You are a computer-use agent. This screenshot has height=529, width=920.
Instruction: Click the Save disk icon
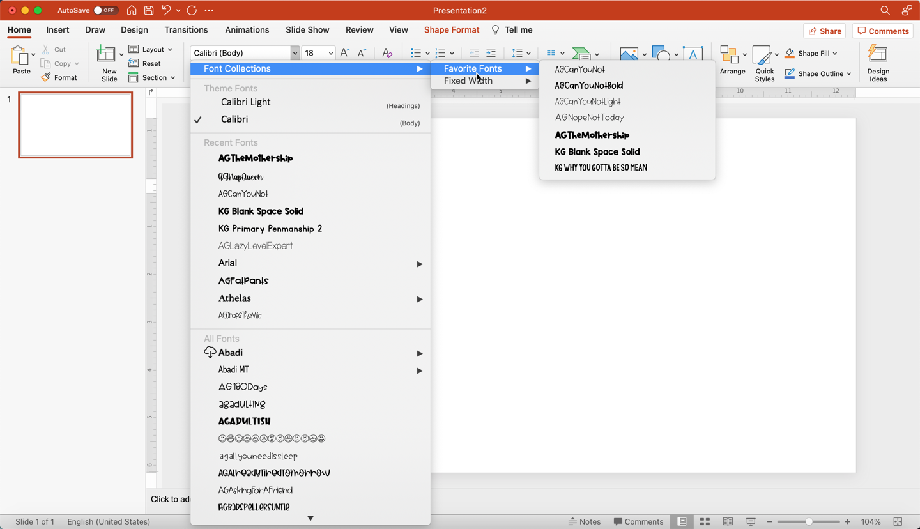pos(149,10)
